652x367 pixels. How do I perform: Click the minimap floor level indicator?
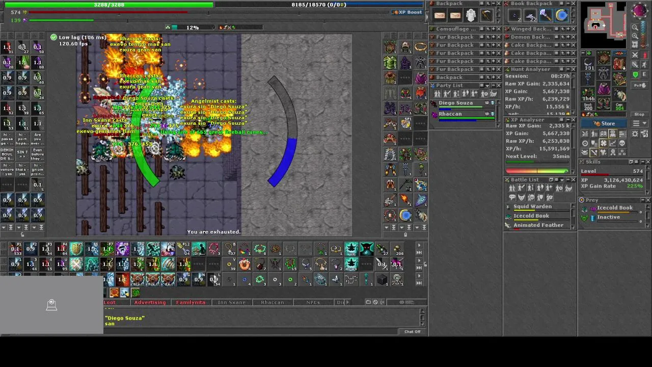(x=644, y=34)
